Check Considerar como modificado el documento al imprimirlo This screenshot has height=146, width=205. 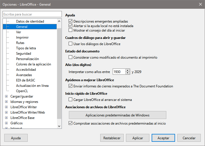(71, 57)
